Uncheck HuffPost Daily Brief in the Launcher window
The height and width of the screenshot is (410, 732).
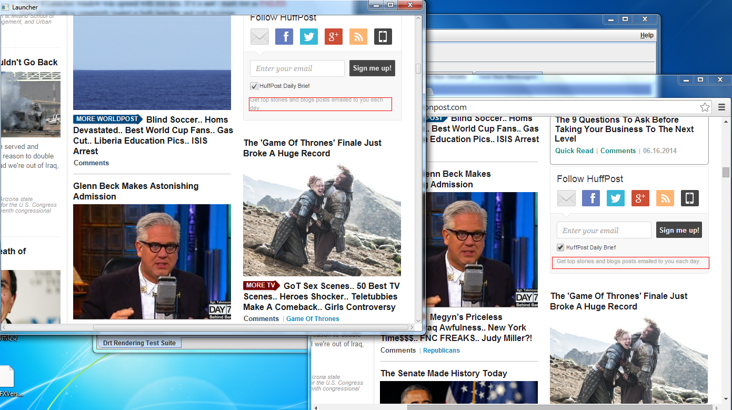254,86
